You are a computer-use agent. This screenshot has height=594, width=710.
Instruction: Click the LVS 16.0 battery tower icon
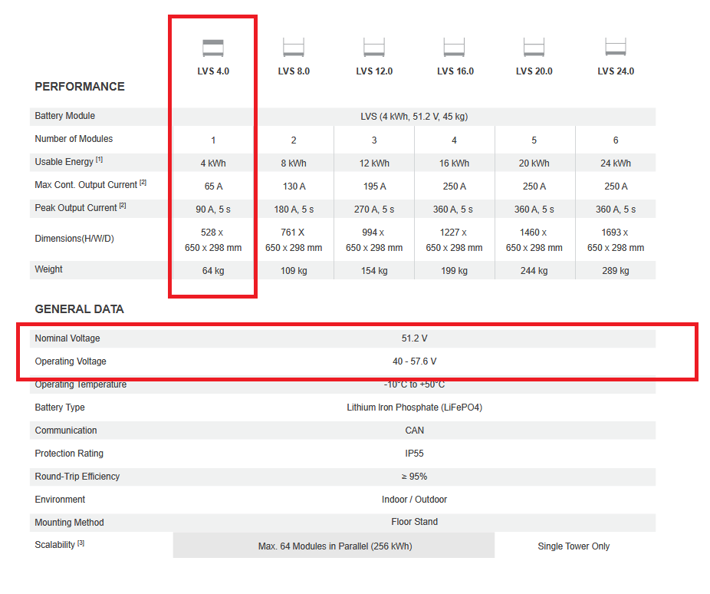click(454, 47)
